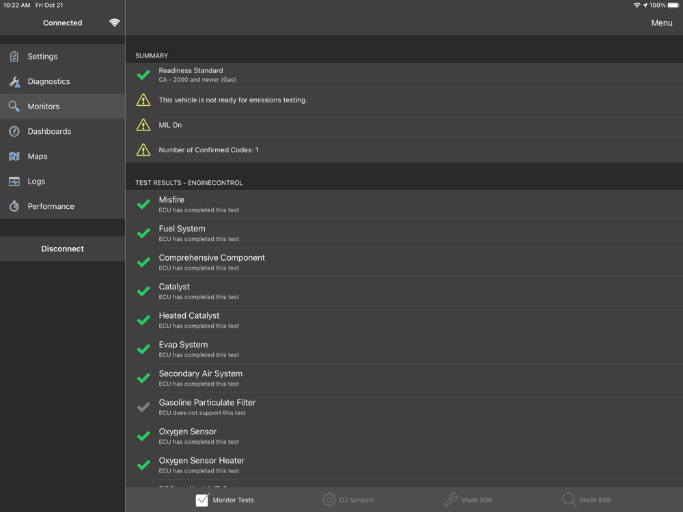The image size is (683, 512).
Task: Select the Comprehensive Component test row
Action: (x=404, y=263)
